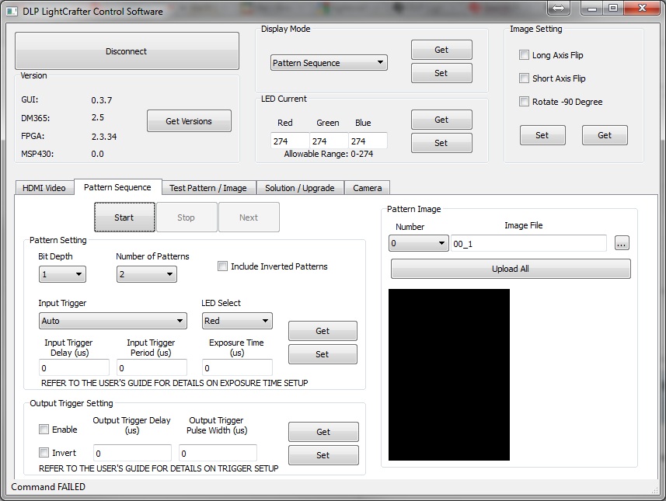Image resolution: width=666 pixels, height=501 pixels.
Task: Enable the output trigger checkbox
Action: click(44, 430)
